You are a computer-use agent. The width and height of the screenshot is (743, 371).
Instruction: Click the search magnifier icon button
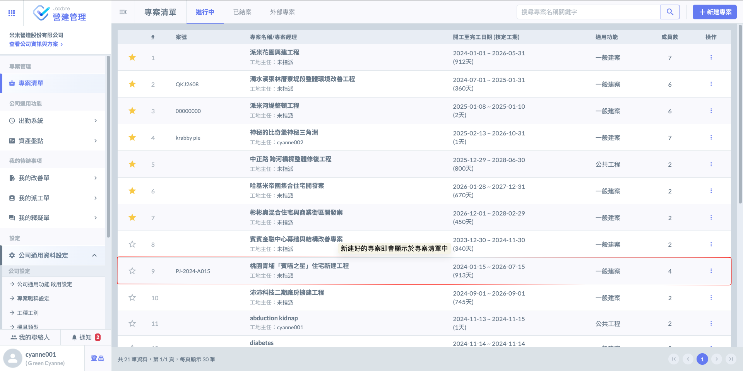[x=670, y=12]
